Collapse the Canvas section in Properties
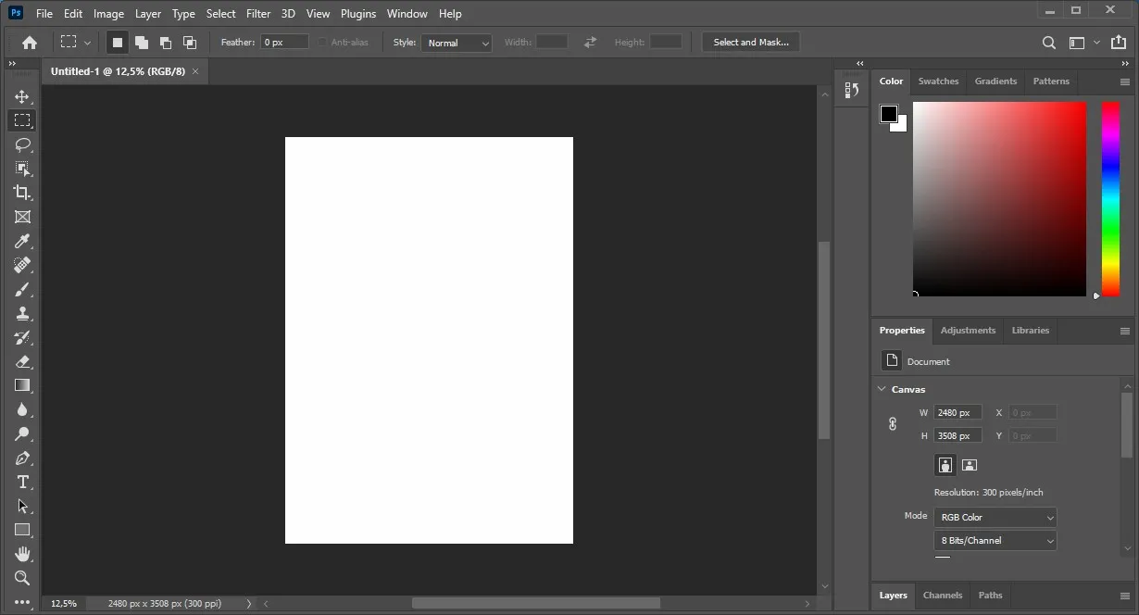Image resolution: width=1139 pixels, height=615 pixels. 881,389
